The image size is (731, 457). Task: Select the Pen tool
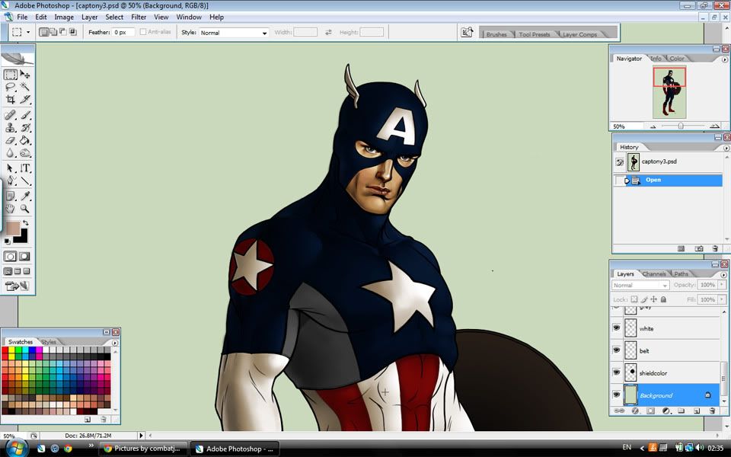[10, 181]
